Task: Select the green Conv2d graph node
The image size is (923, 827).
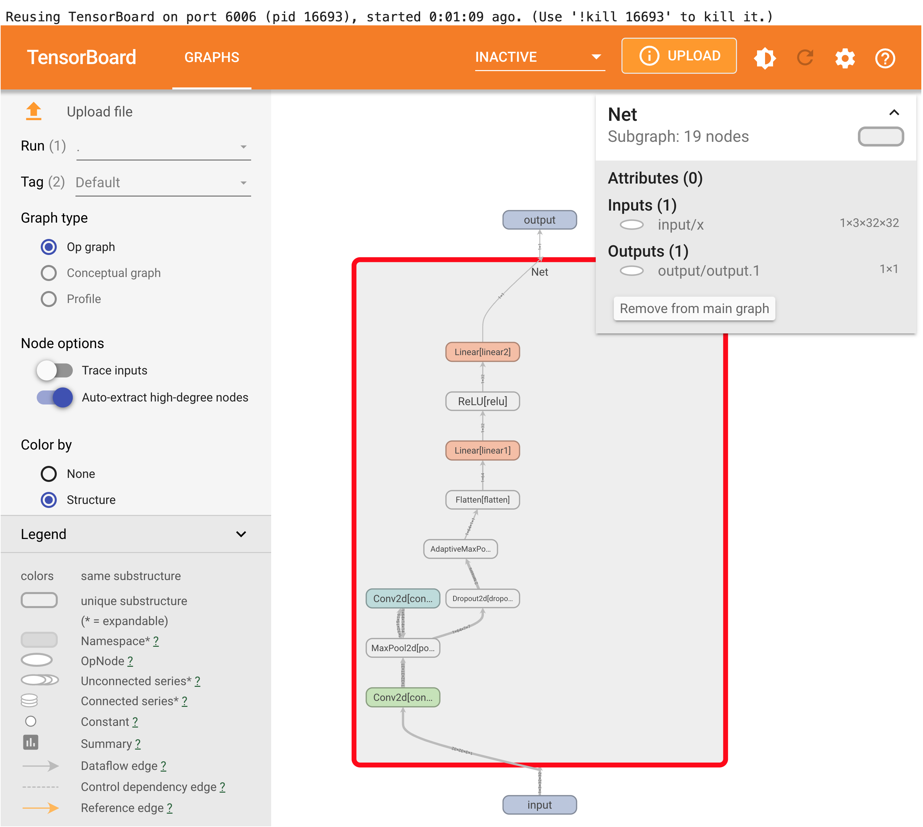Action: pos(403,697)
